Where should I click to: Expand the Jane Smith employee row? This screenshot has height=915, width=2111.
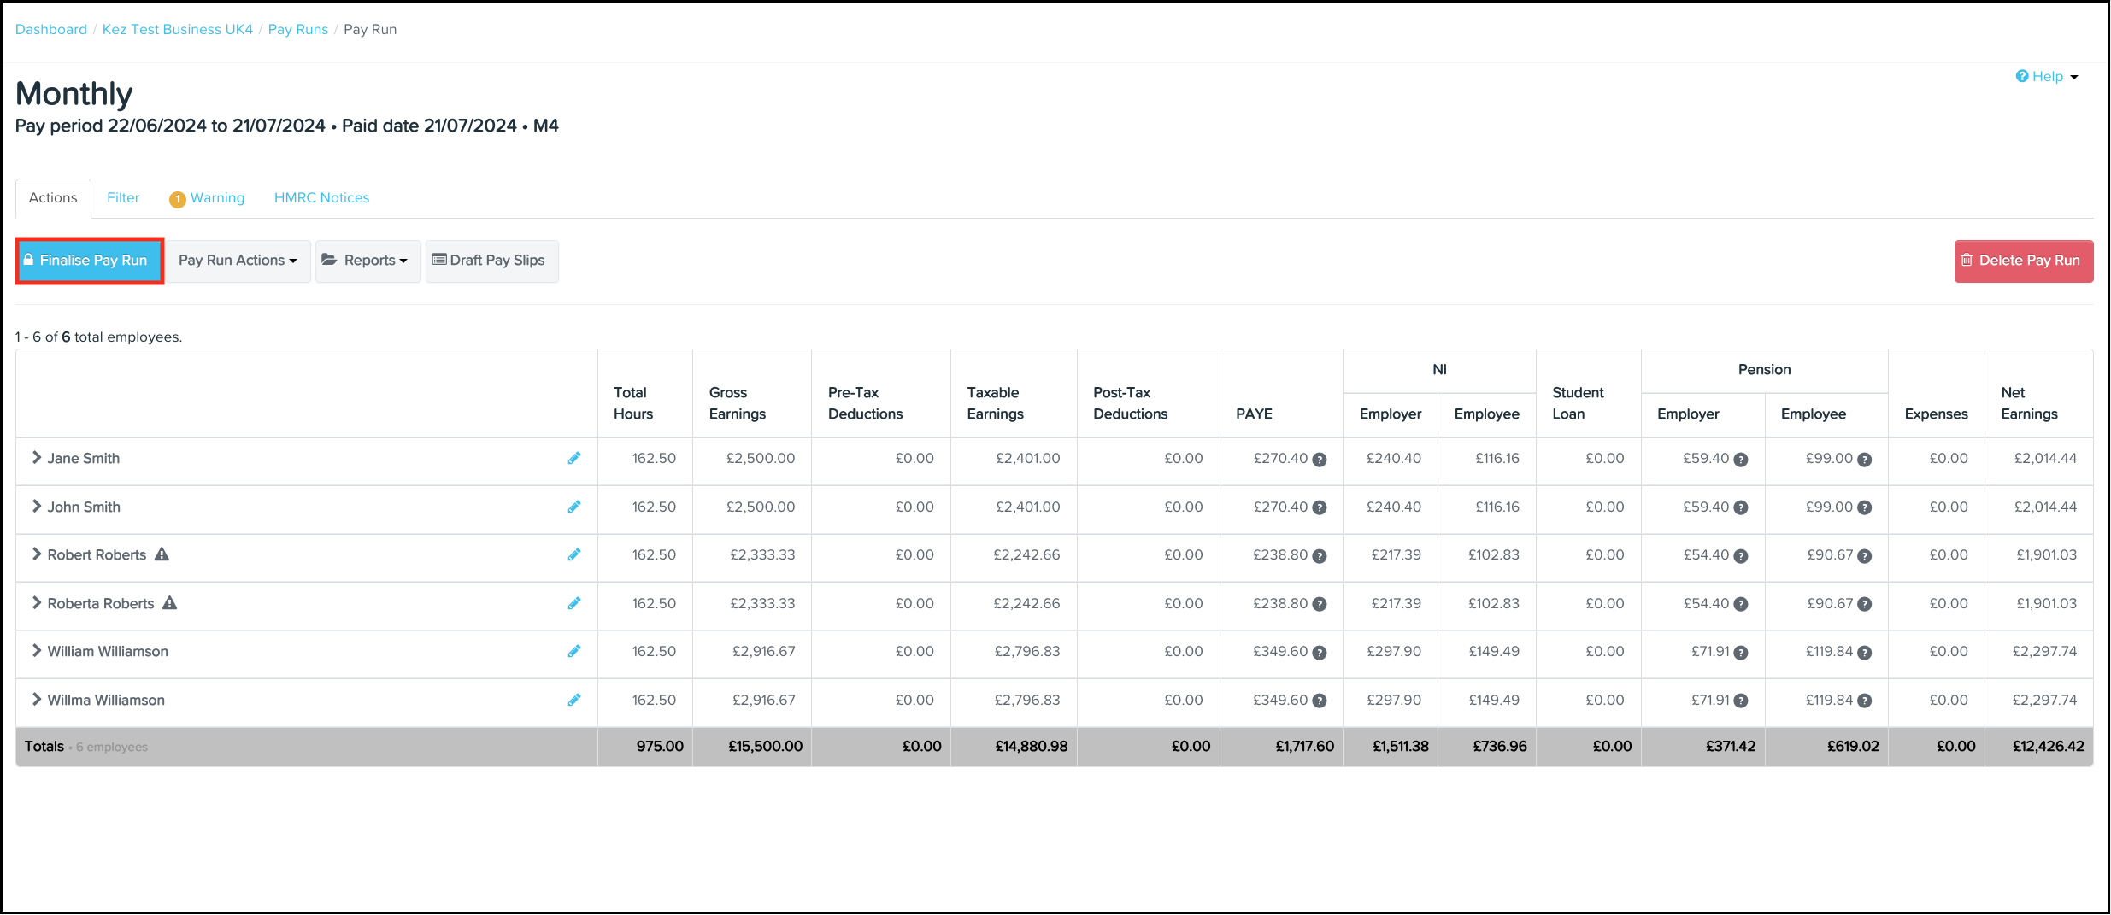click(37, 458)
